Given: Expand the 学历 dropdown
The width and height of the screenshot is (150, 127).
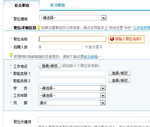Looking at the screenshot, I should [103, 88].
